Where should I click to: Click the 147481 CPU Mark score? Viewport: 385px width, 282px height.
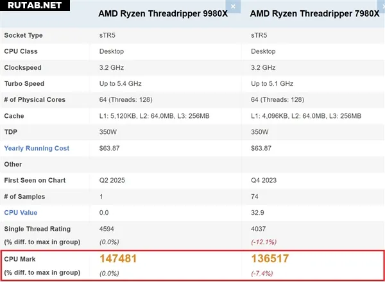(x=118, y=258)
